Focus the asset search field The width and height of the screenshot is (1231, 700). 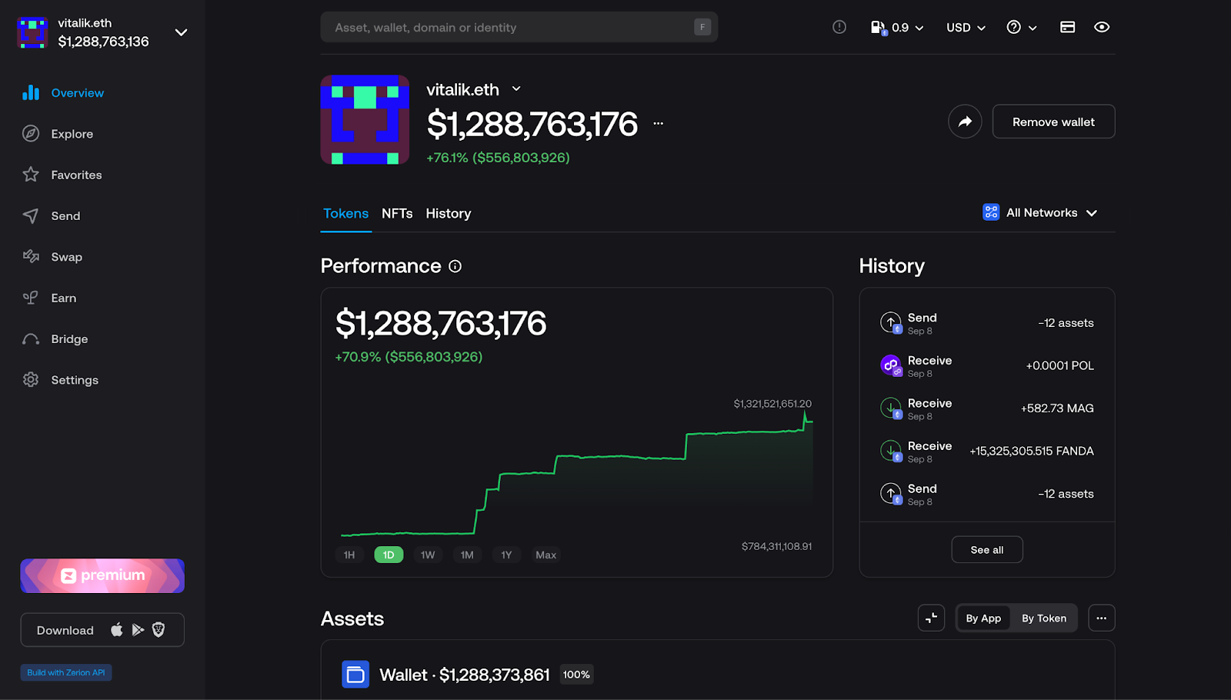519,27
